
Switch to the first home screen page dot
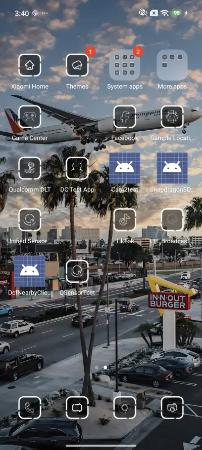(x=97, y=367)
